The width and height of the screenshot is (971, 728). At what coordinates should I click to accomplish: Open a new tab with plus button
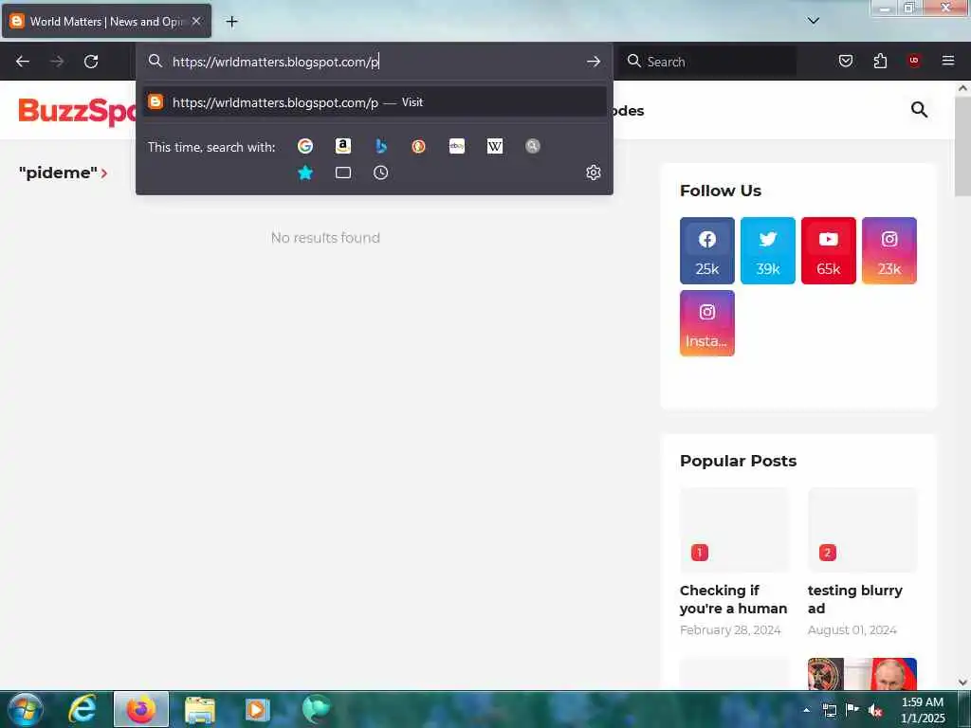[x=231, y=22]
